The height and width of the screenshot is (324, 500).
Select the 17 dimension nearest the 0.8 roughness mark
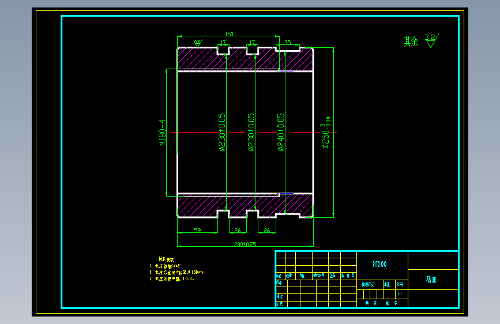223,42
